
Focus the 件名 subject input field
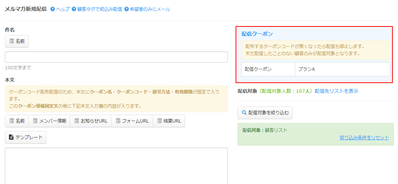pyautogui.click(x=116, y=57)
